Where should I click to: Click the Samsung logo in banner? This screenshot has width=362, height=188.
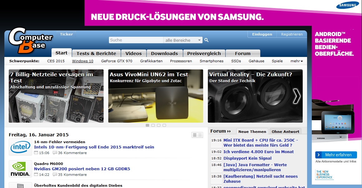coord(347,5)
